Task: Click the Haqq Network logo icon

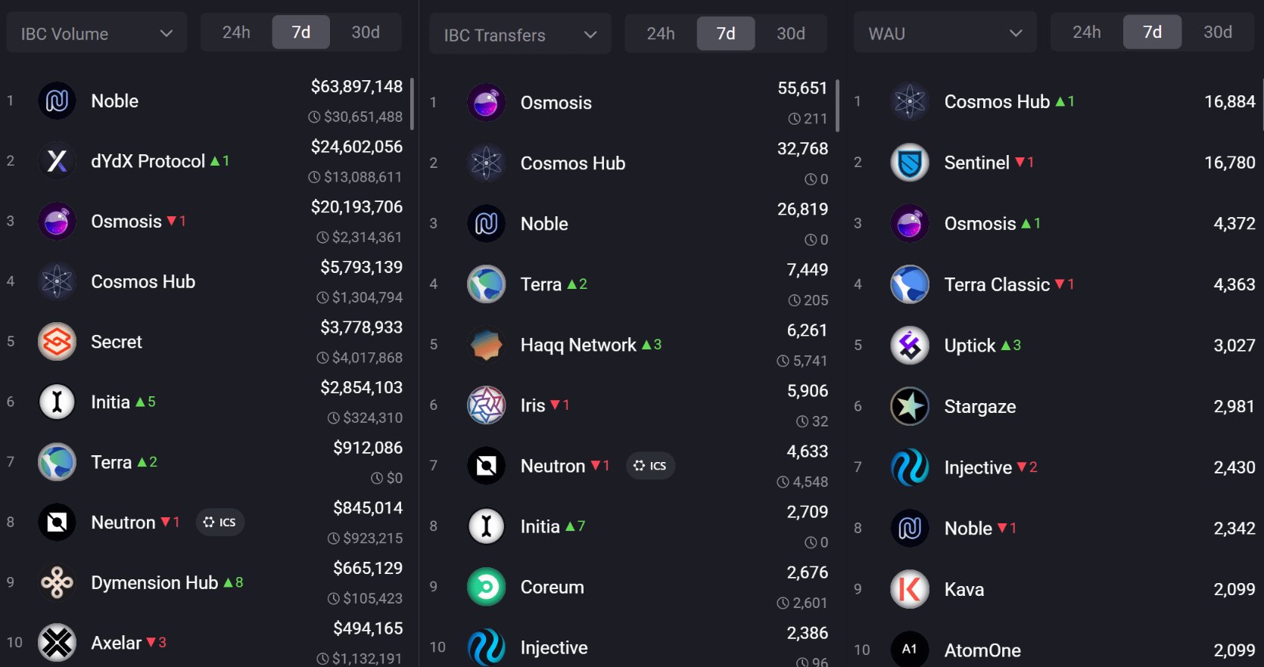Action: (486, 345)
